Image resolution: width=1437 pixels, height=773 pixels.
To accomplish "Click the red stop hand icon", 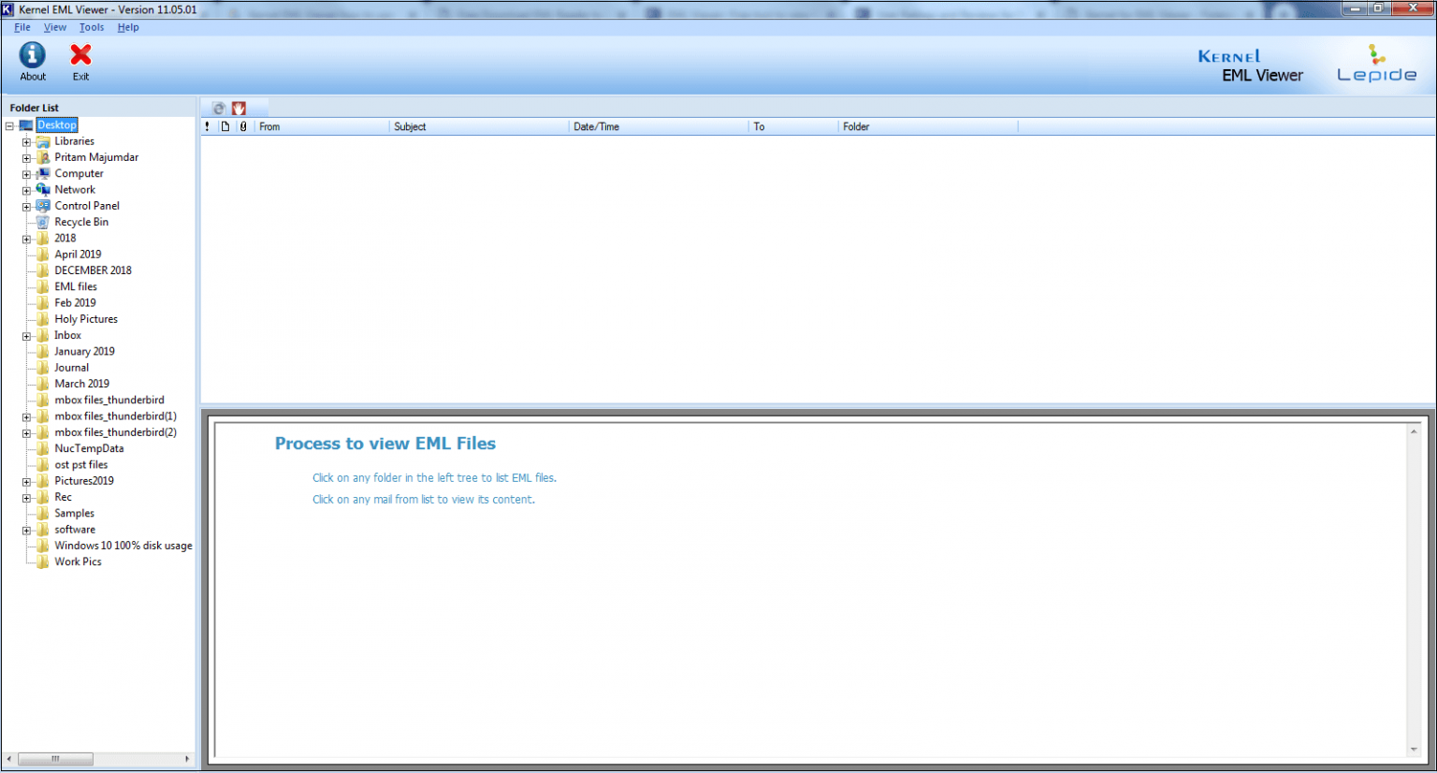I will tap(239, 108).
